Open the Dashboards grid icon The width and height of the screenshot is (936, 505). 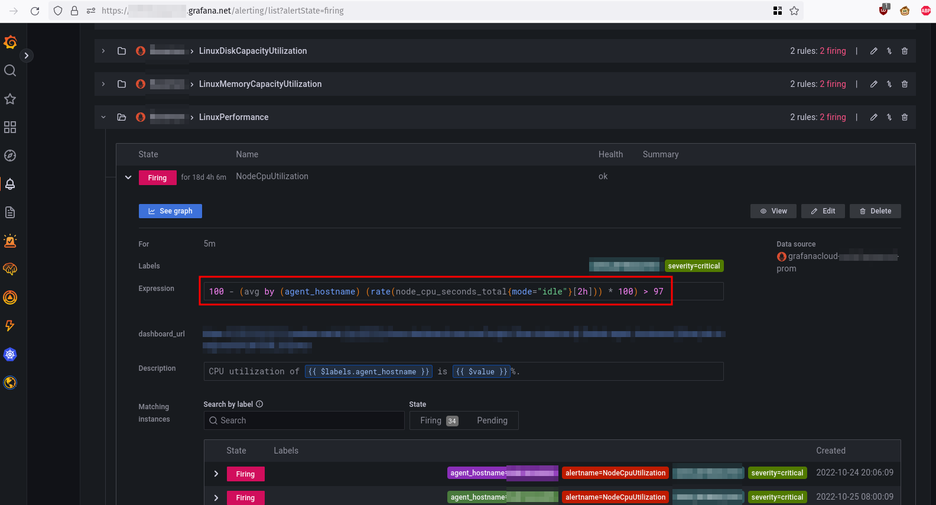(10, 127)
